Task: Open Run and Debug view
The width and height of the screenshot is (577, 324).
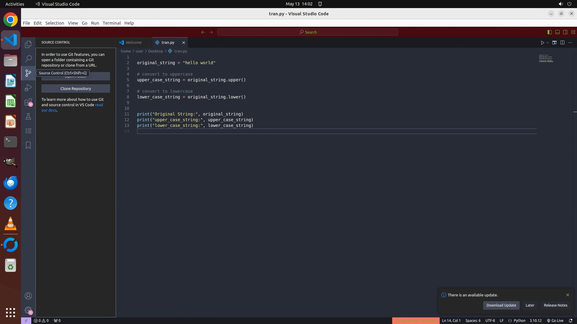Action: (x=28, y=88)
